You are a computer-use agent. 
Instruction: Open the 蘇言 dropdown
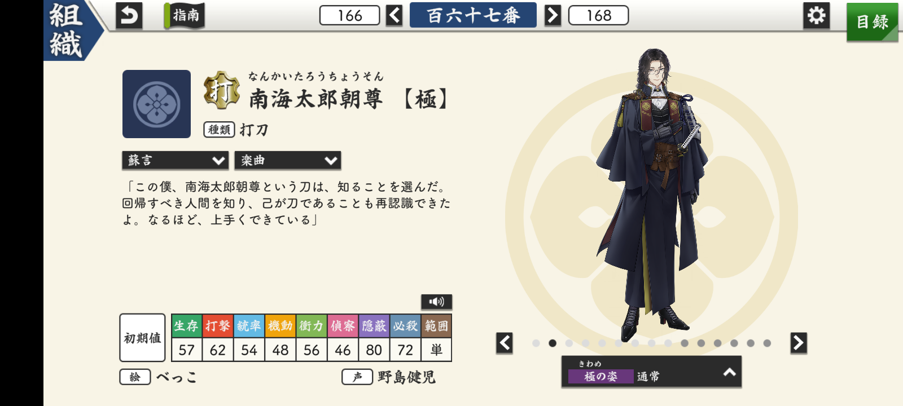[175, 160]
